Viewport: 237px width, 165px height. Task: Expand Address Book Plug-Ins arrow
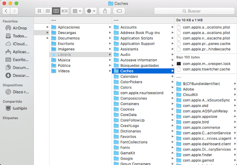tap(172, 32)
